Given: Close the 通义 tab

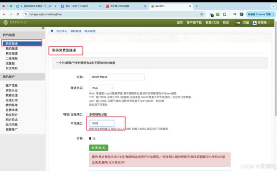Looking at the screenshot, I should pyautogui.click(x=100, y=6).
